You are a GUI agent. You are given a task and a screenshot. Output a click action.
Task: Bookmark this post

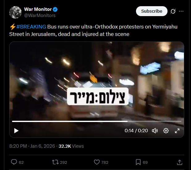(x=138, y=162)
